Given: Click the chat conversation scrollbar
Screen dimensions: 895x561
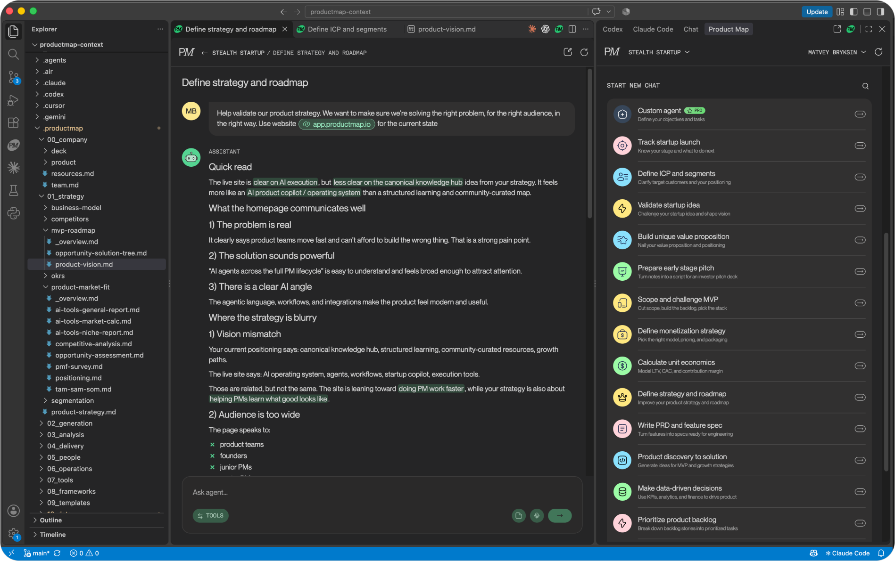Looking at the screenshot, I should (589, 144).
